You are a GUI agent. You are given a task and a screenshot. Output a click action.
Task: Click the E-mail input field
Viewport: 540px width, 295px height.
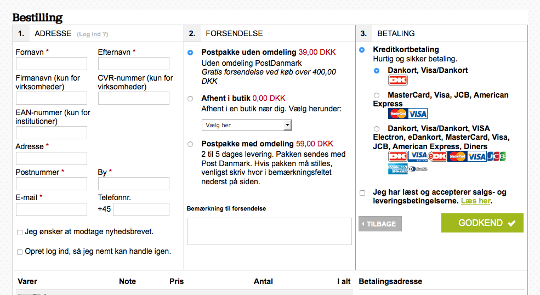52,209
